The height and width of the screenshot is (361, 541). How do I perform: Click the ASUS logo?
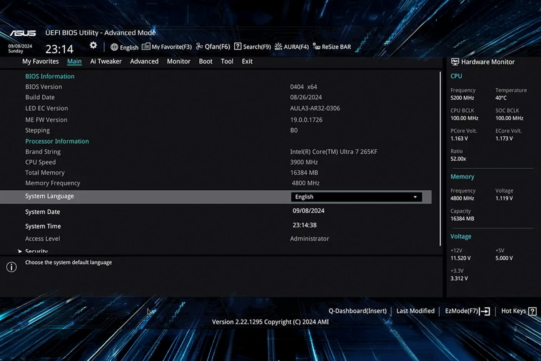pyautogui.click(x=23, y=33)
